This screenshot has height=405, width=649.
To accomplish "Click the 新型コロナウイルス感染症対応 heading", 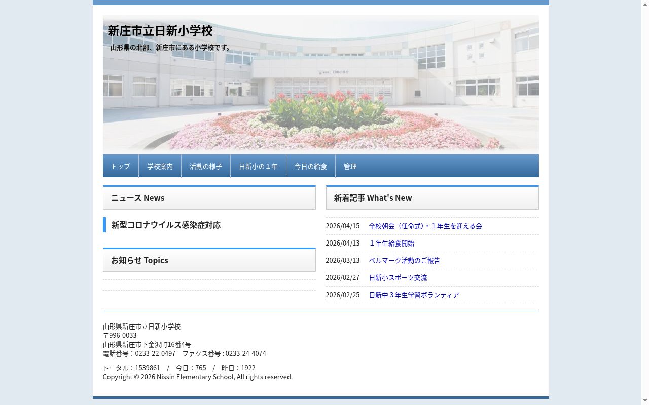I will (166, 225).
